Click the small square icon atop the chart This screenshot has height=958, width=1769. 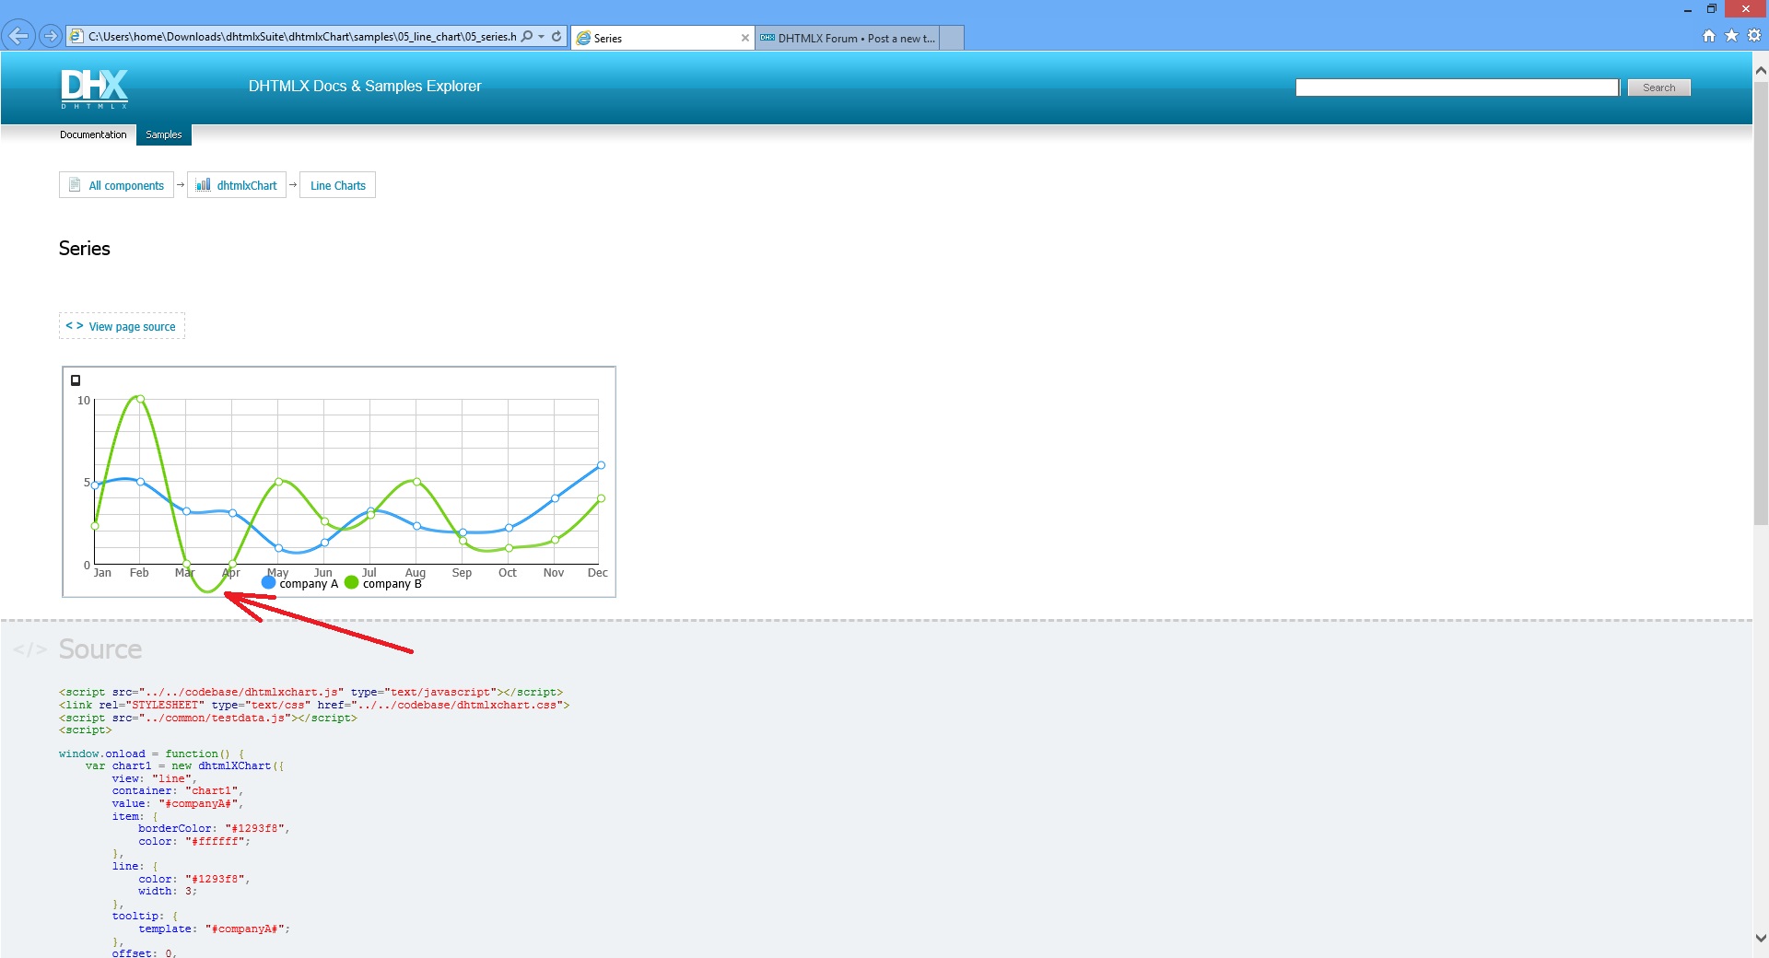pyautogui.click(x=76, y=380)
